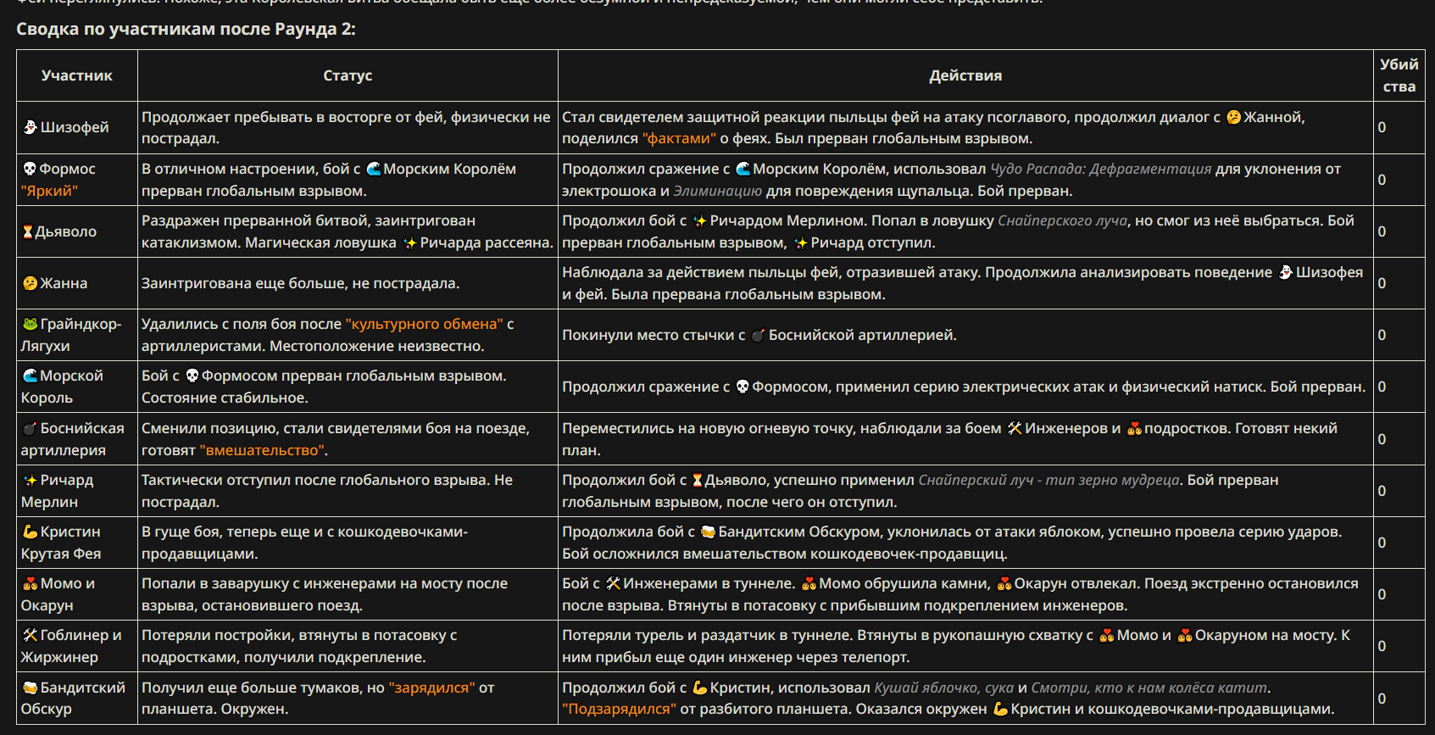Click the skull emoji in Морской Король status cell
The height and width of the screenshot is (735, 1435).
click(x=192, y=376)
